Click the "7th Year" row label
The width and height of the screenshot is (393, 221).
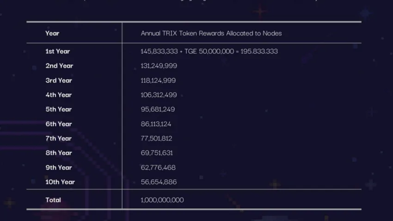click(x=59, y=138)
